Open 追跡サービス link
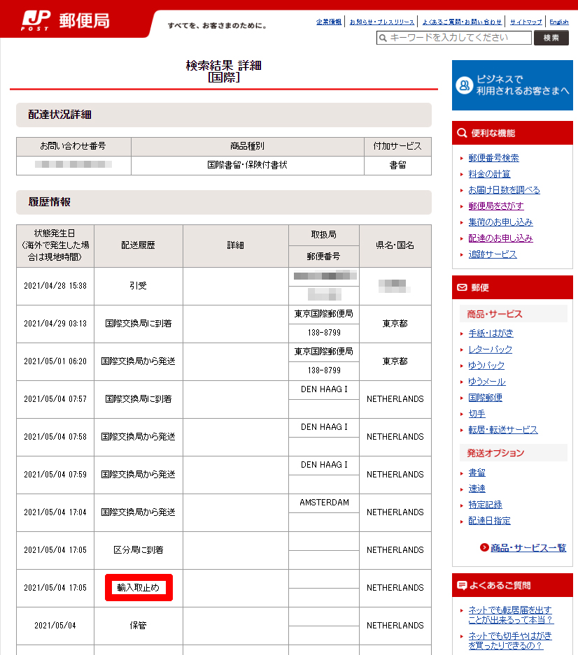The image size is (578, 655). [493, 254]
